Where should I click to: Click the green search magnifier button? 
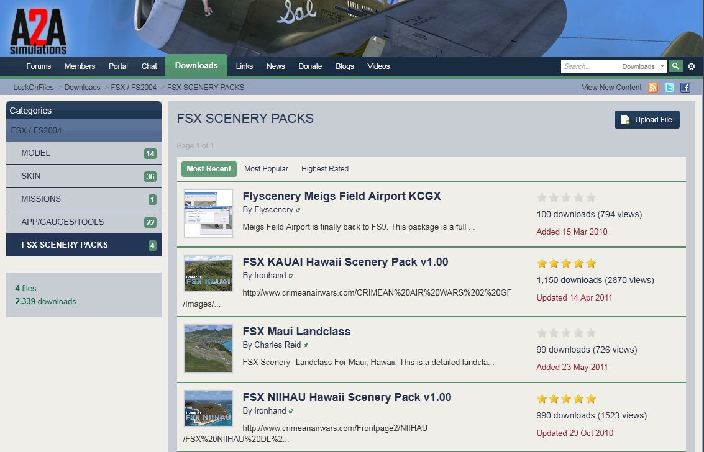675,66
